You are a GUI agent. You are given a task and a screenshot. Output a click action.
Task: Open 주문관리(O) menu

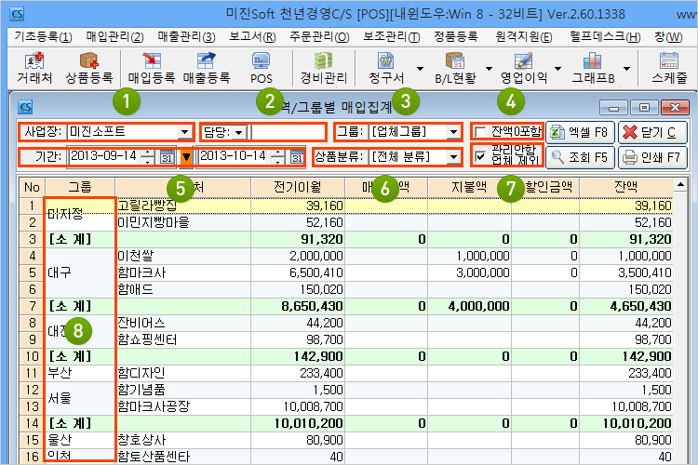coord(319,36)
